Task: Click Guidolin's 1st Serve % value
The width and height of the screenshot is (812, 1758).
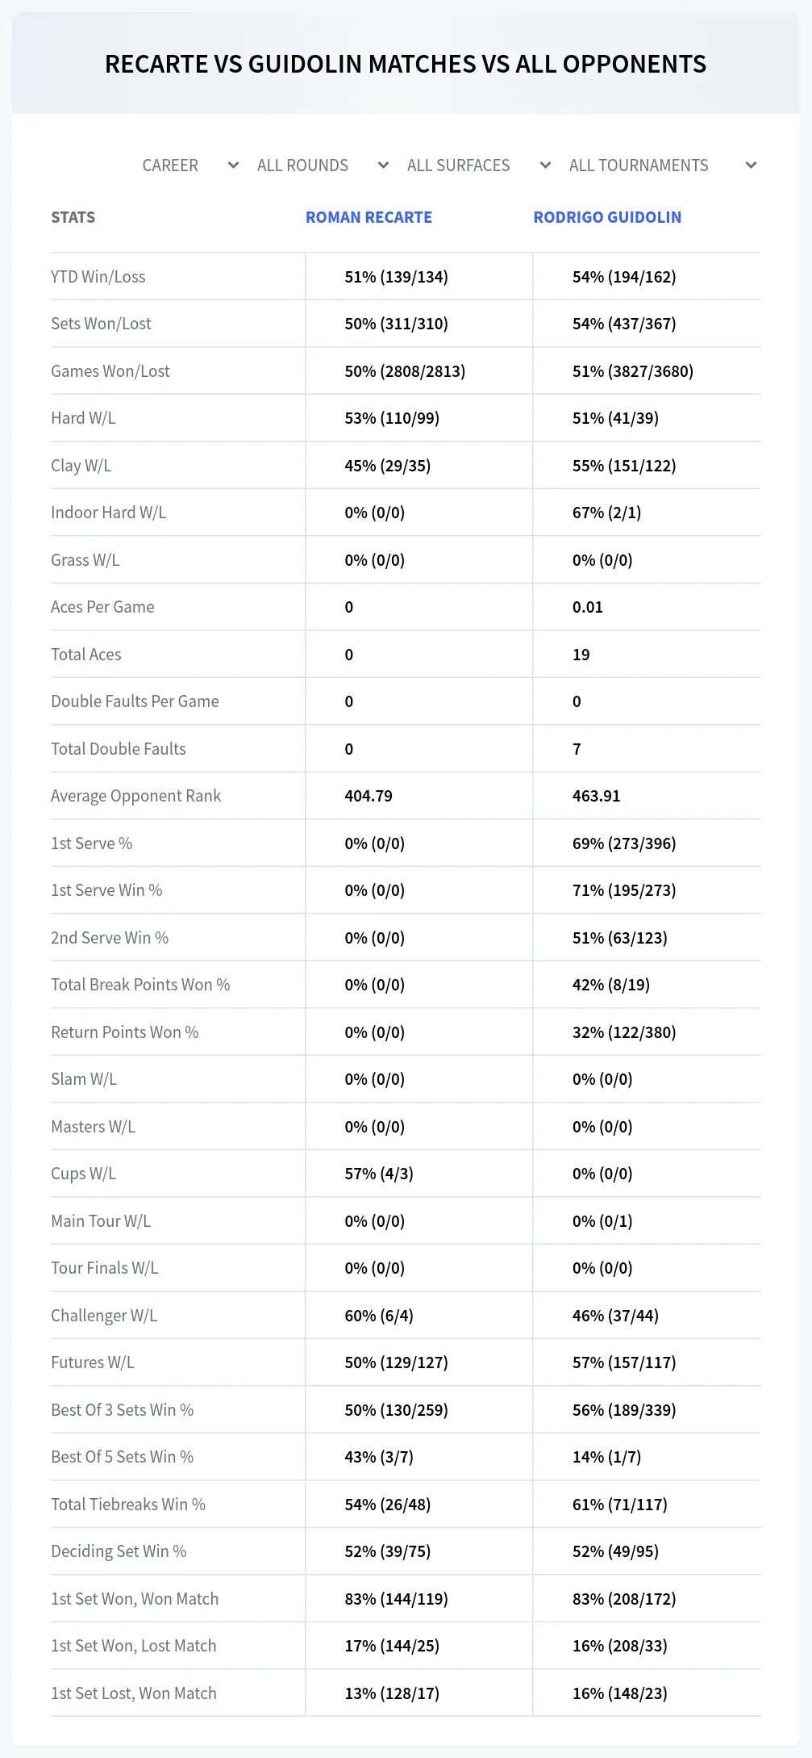Action: coord(624,843)
